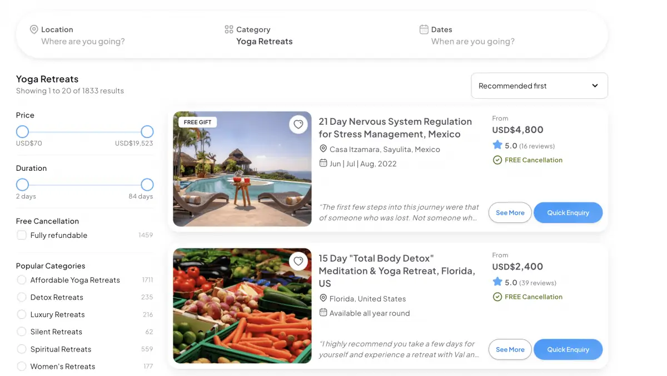Click Quick Enquiry on the Florida retreat

(568, 349)
